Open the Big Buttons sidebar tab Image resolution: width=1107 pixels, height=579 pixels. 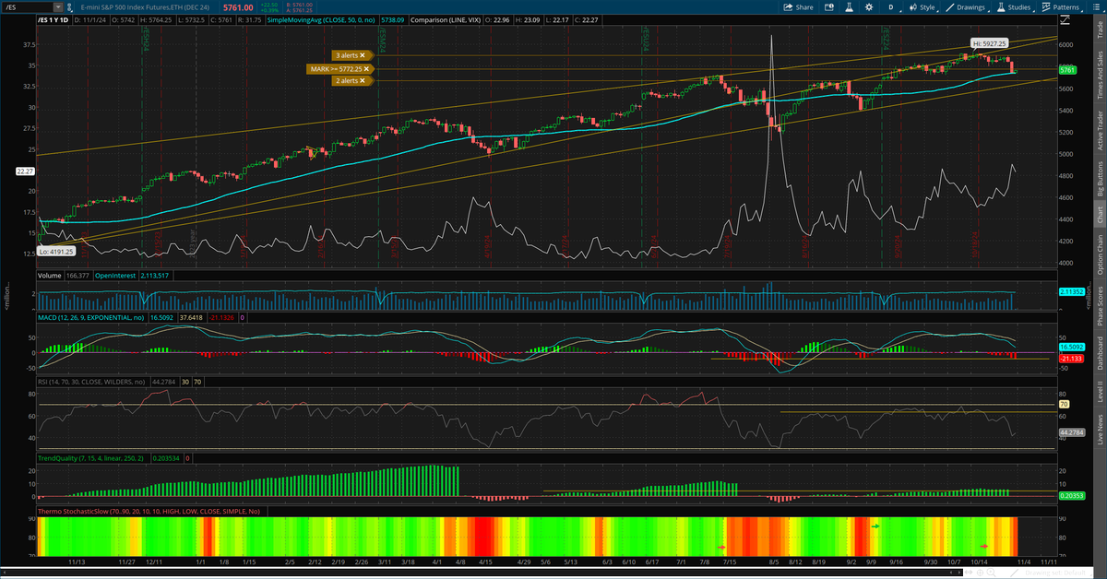1100,179
